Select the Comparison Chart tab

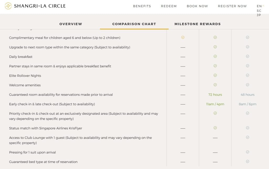coord(134,24)
